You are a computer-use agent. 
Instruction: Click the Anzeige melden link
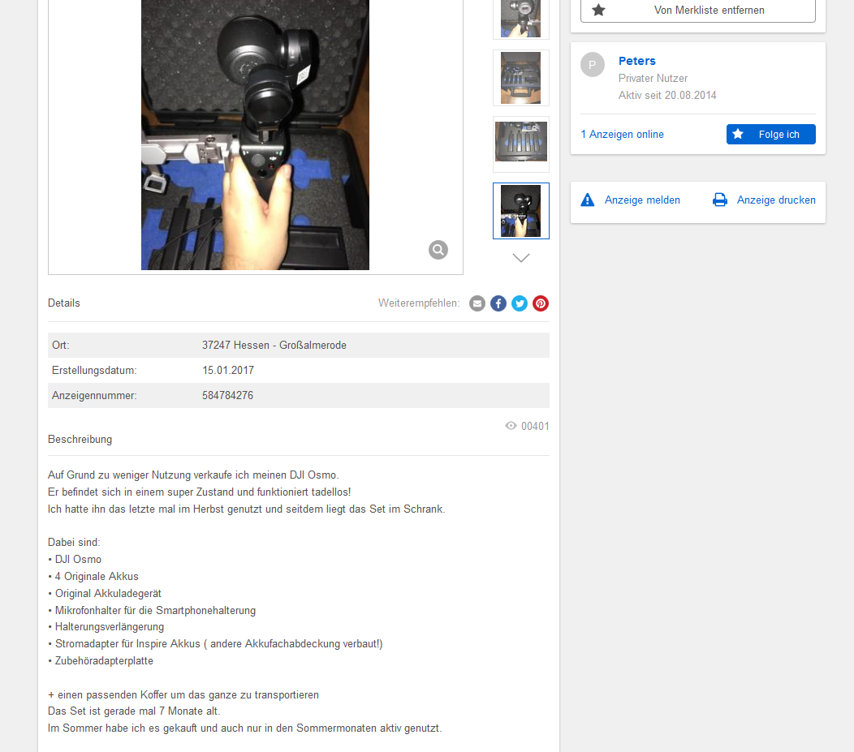[x=642, y=200]
